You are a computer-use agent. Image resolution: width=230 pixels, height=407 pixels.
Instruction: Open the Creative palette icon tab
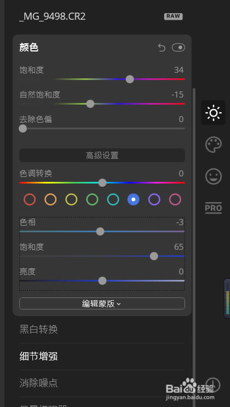[x=214, y=145]
